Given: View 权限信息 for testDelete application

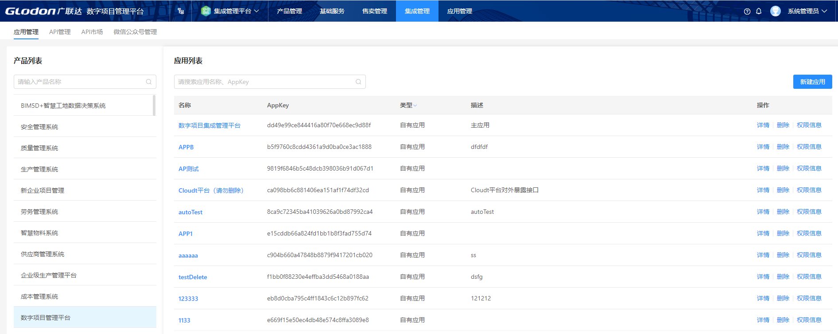Looking at the screenshot, I should pos(809,277).
